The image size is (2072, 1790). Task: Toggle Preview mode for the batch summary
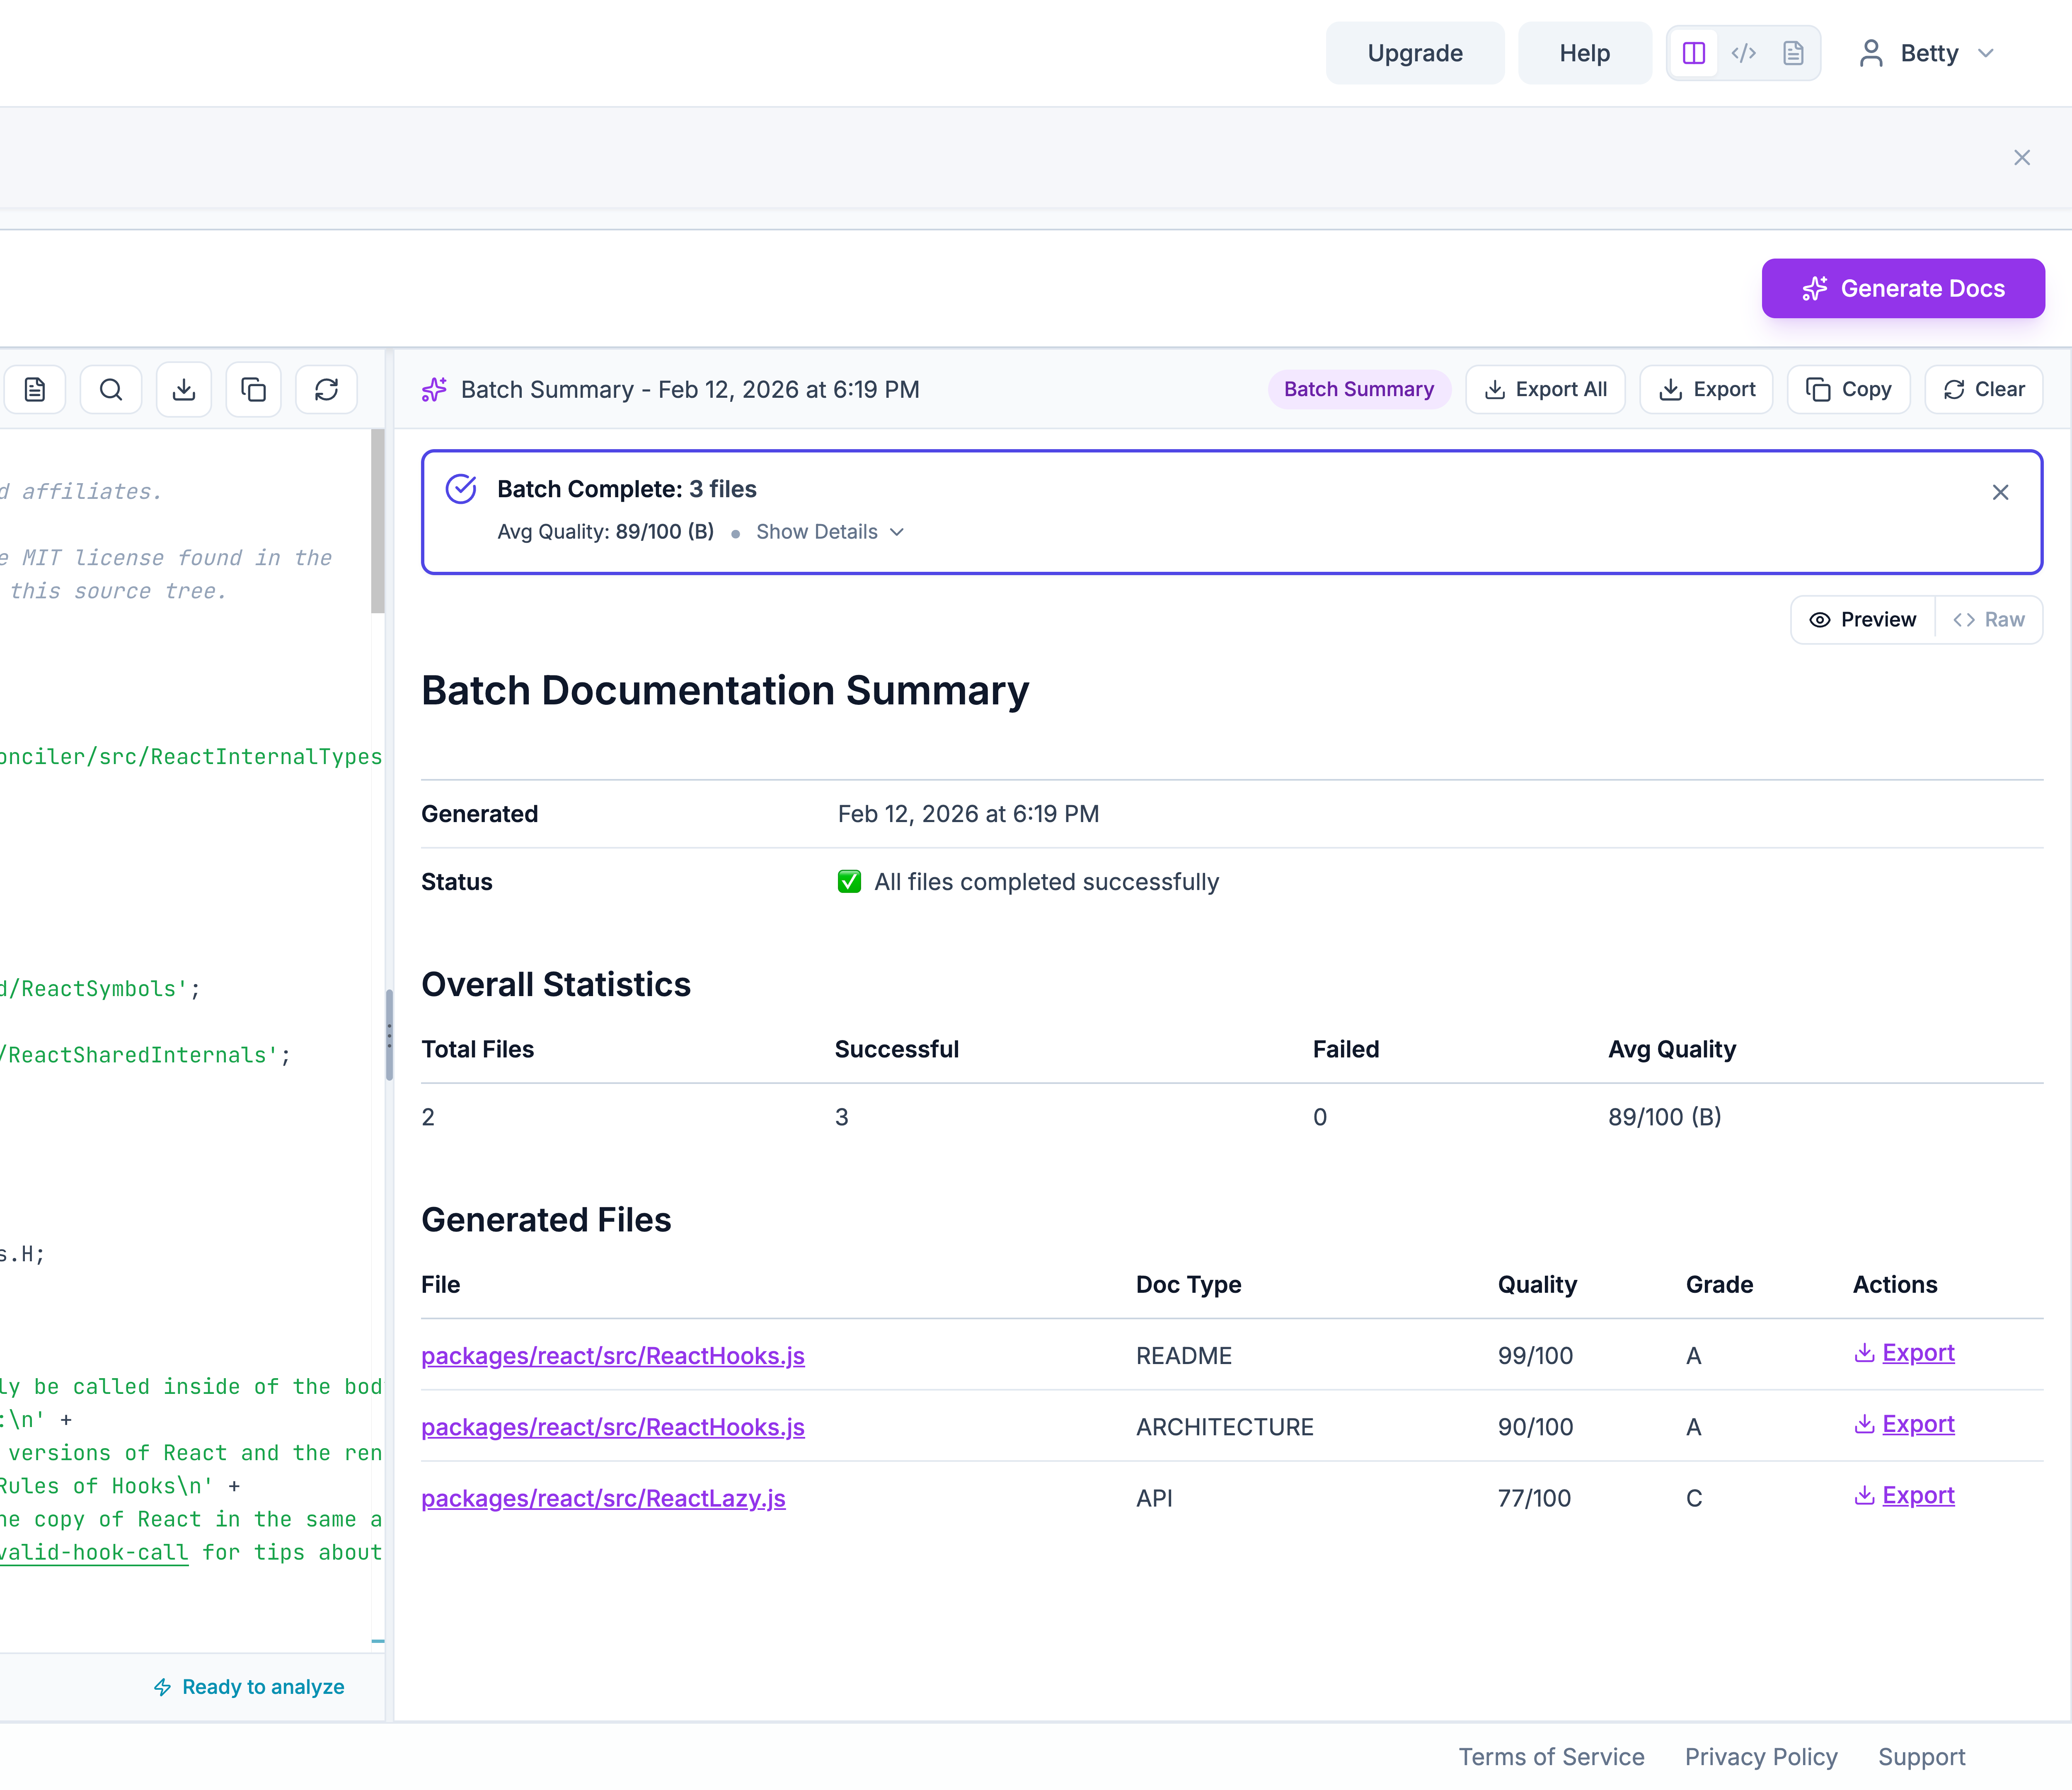[x=1861, y=619]
